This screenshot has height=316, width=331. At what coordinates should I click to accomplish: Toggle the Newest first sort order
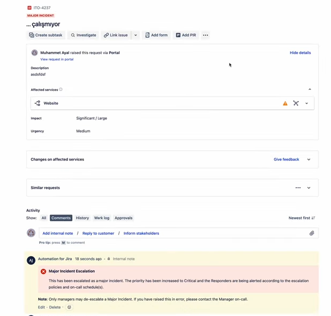302,218
